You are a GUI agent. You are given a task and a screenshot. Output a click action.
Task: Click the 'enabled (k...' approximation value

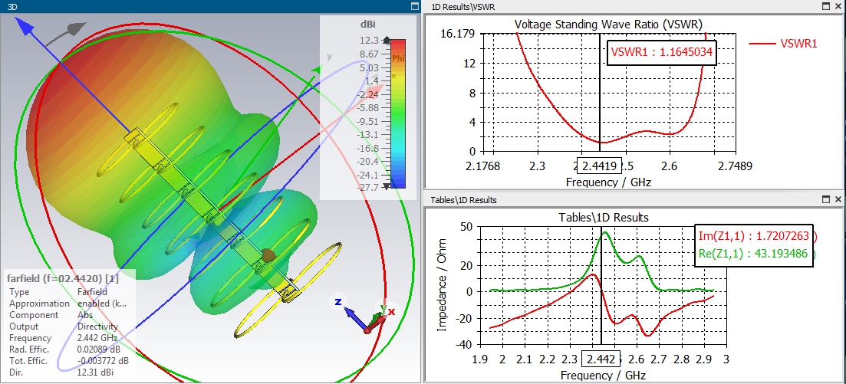[x=102, y=303]
